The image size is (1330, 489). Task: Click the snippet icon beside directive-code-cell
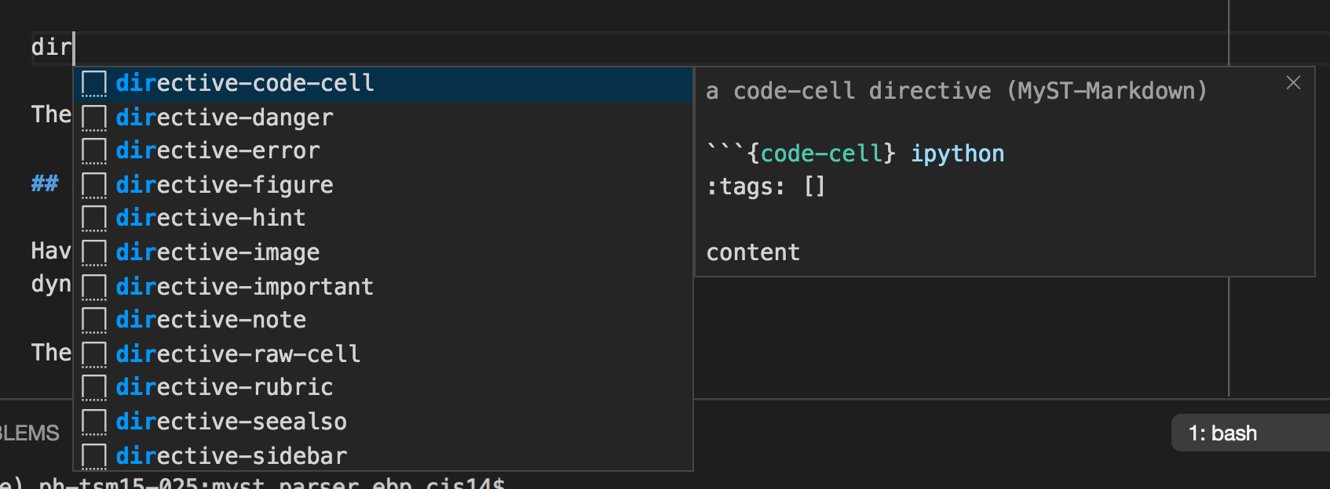point(94,83)
